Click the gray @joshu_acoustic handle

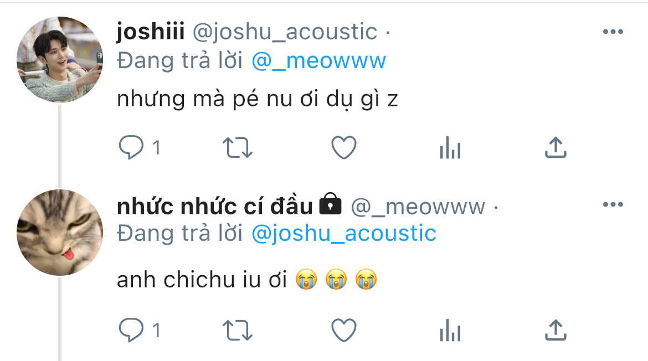pos(285,32)
